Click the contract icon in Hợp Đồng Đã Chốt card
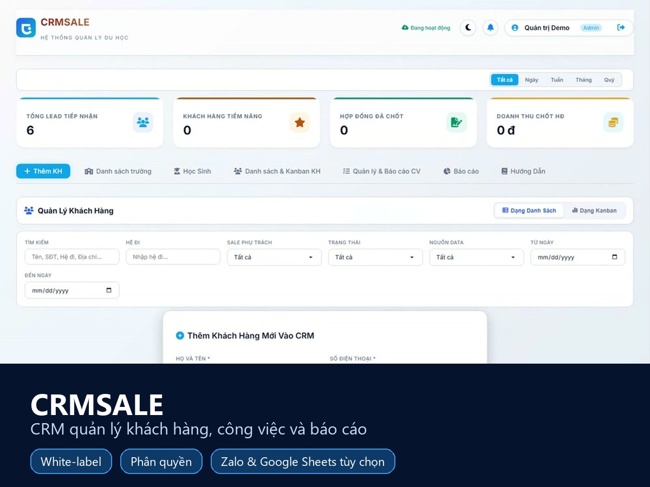Viewport: 650px width, 487px height. tap(457, 122)
